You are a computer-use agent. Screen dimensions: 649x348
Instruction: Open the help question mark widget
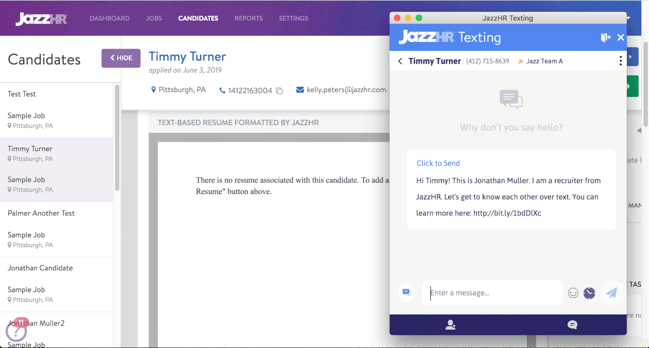click(16, 332)
